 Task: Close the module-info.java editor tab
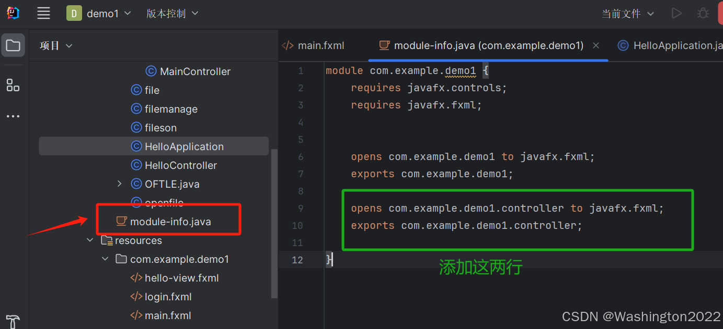coord(596,45)
